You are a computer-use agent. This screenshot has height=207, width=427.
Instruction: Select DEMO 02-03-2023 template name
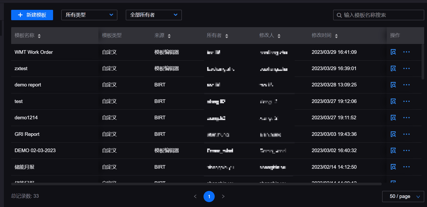(x=35, y=151)
